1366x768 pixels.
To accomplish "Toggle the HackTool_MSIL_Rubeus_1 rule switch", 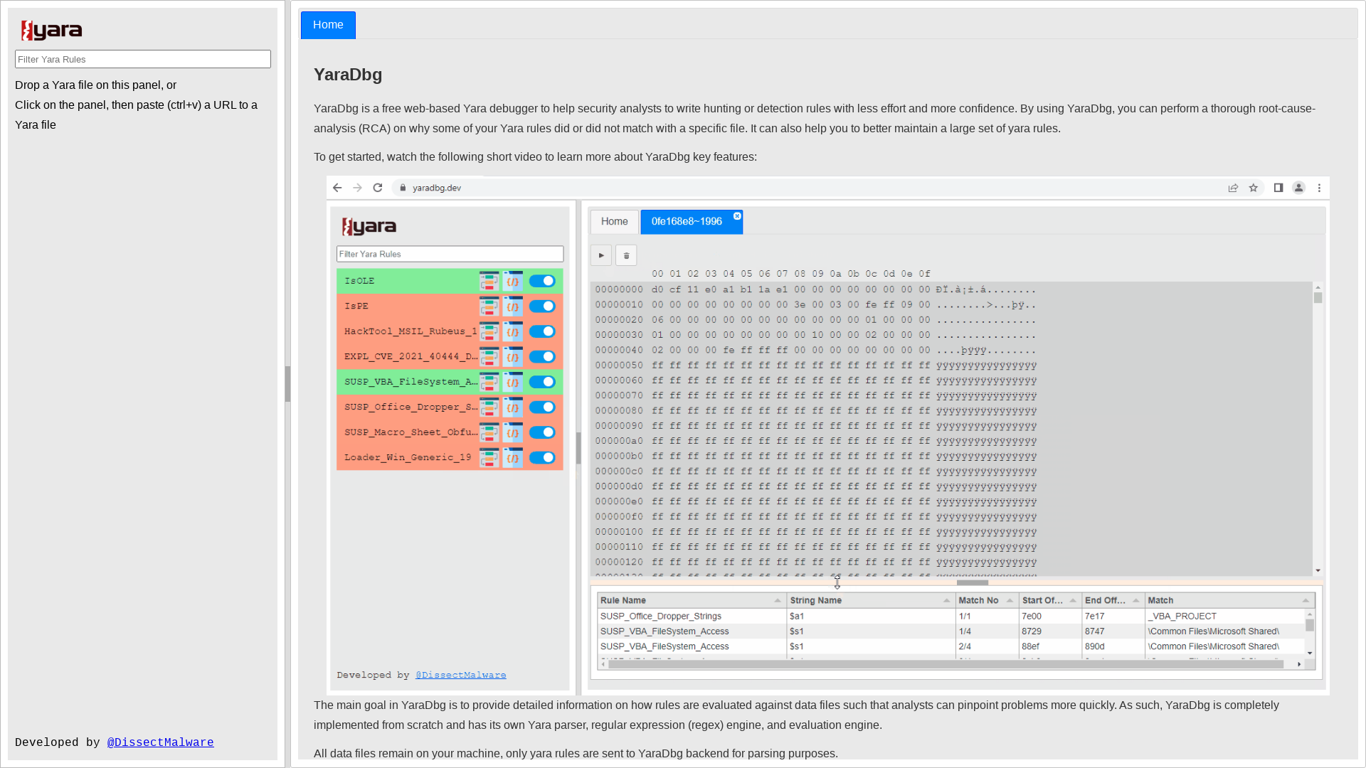I will [x=542, y=332].
